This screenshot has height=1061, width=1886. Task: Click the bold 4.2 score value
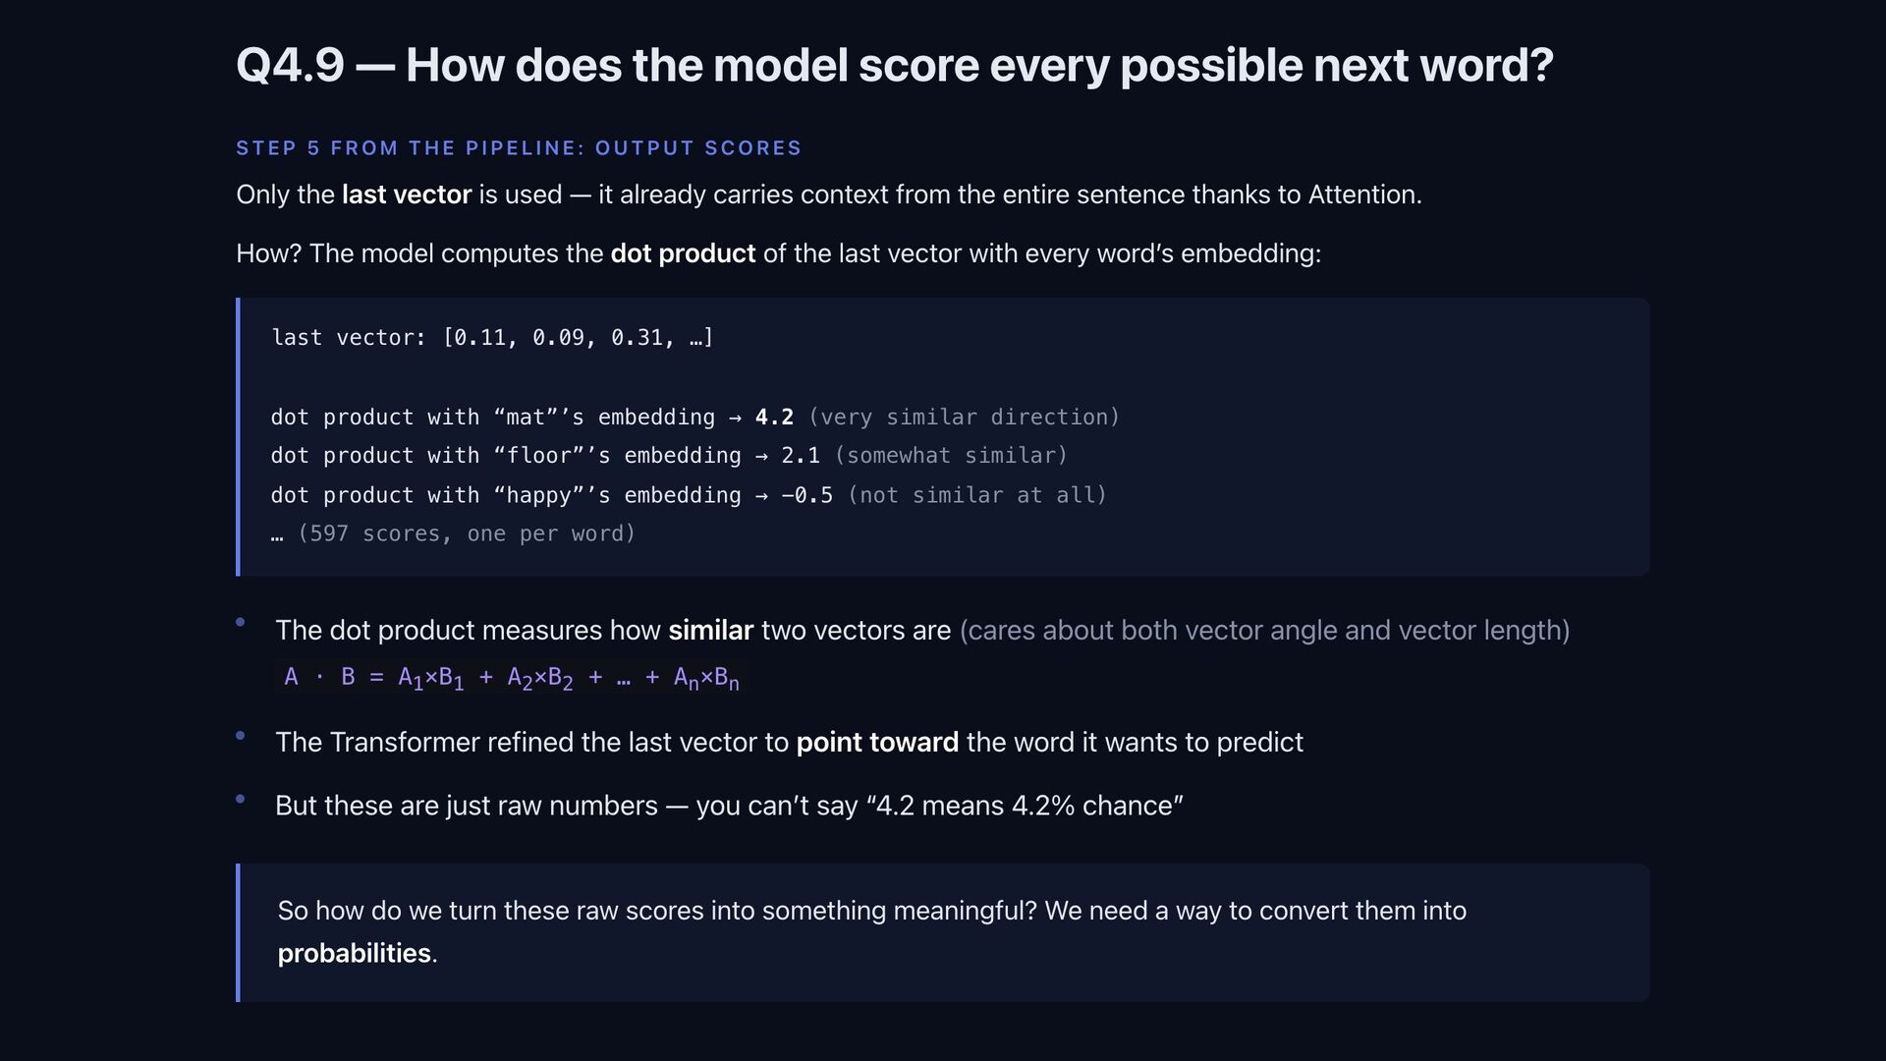tap(774, 418)
